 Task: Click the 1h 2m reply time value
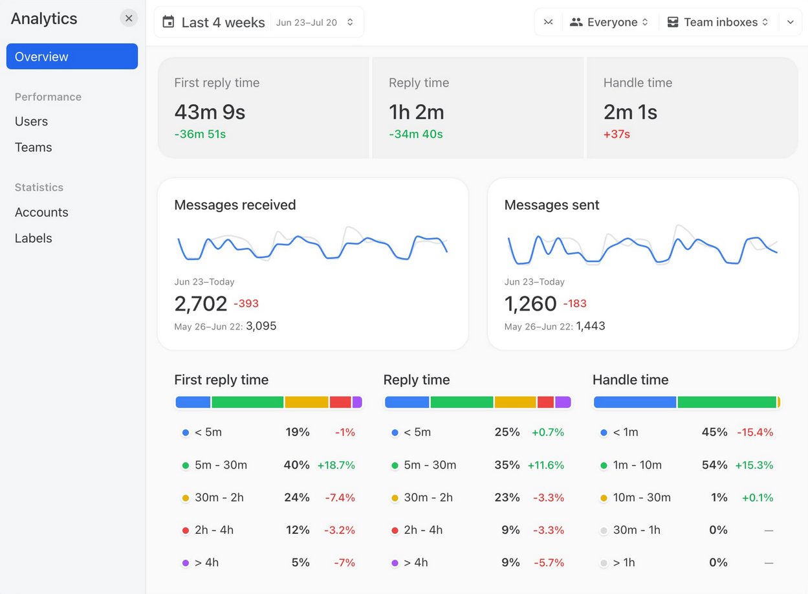(x=417, y=112)
